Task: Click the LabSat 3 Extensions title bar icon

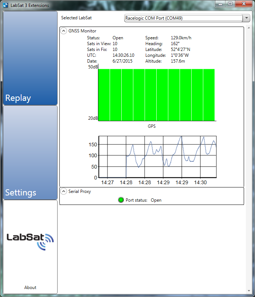Action: click(x=5, y=5)
